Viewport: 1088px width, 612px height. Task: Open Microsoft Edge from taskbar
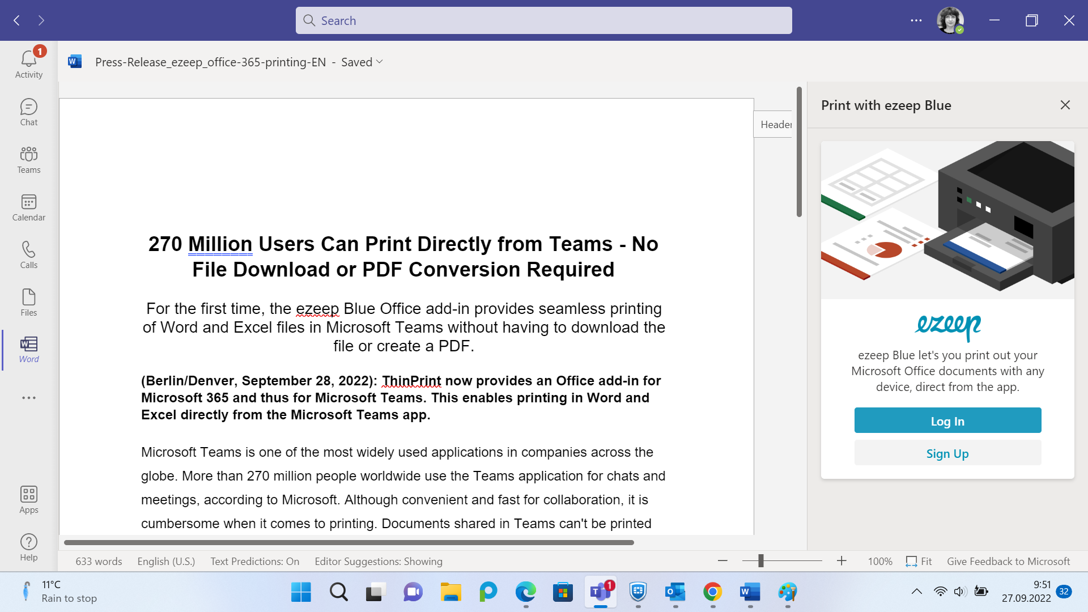click(x=525, y=592)
